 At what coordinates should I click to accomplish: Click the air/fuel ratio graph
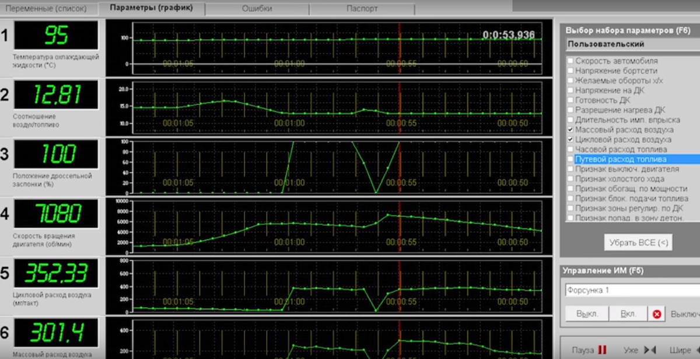338,107
